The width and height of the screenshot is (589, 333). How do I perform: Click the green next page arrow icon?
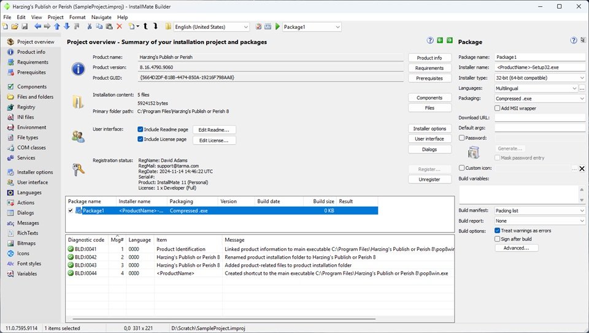coord(450,40)
